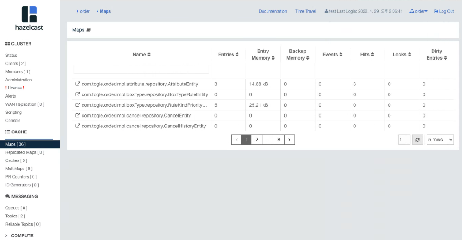Click the Hazelcast logo
Screen dimensions: 462x240
[29, 18]
